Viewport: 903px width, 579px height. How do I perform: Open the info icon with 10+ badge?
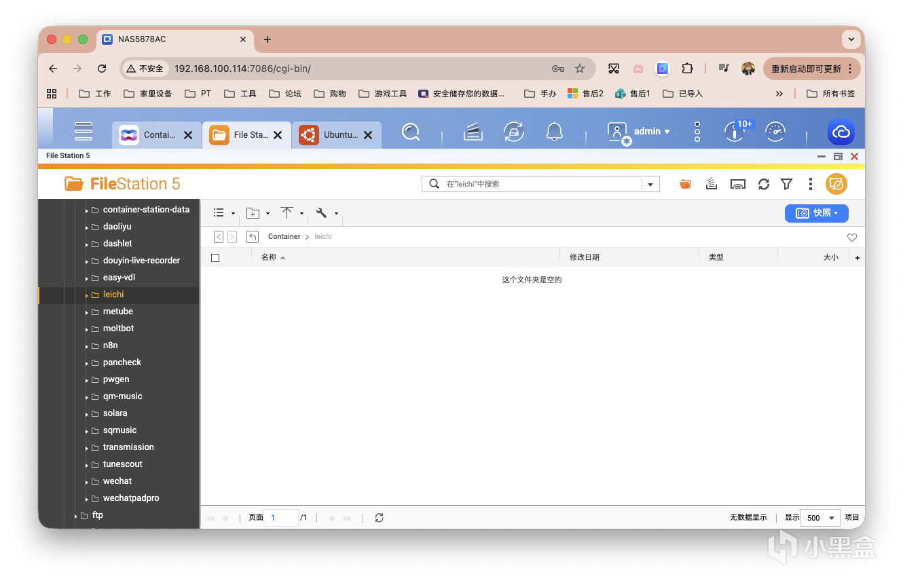[x=734, y=132]
